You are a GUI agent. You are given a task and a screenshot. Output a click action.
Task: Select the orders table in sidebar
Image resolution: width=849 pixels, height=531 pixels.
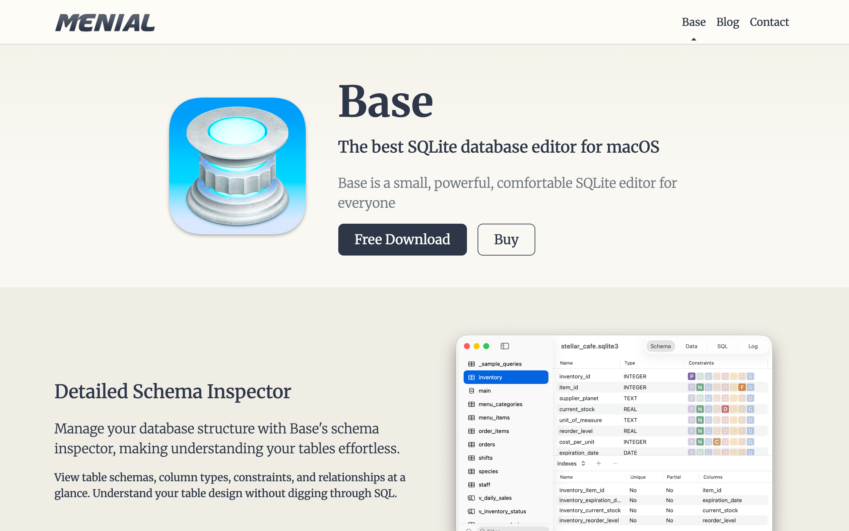click(487, 444)
